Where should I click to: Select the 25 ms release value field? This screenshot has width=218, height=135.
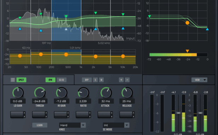tap(127, 101)
